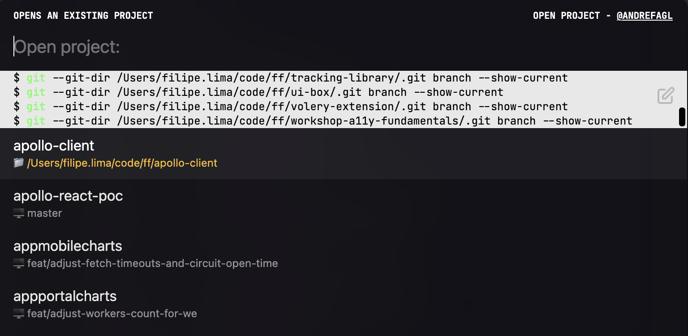
Task: Click the monitor icon next to master
Action: tap(19, 213)
